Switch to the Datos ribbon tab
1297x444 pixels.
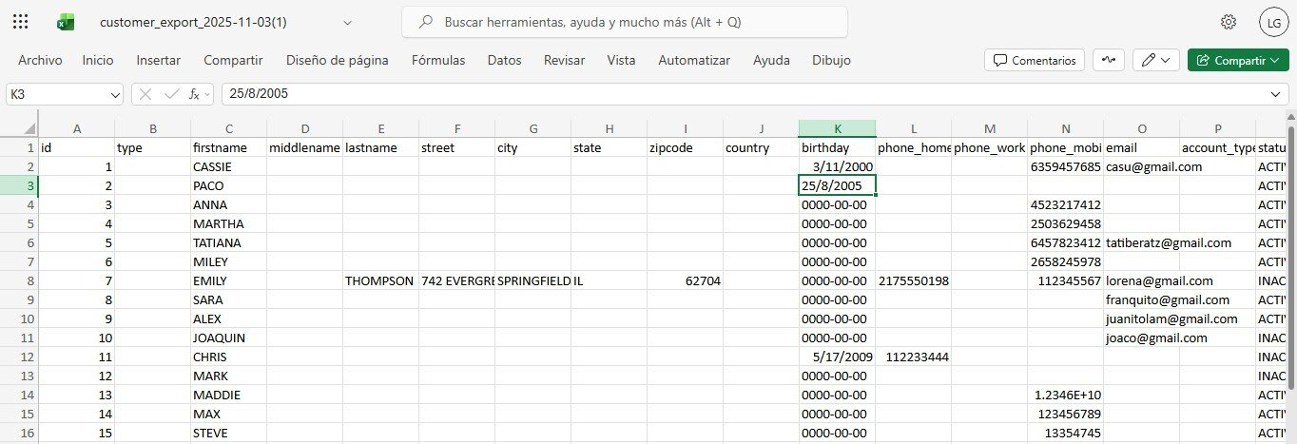click(504, 60)
